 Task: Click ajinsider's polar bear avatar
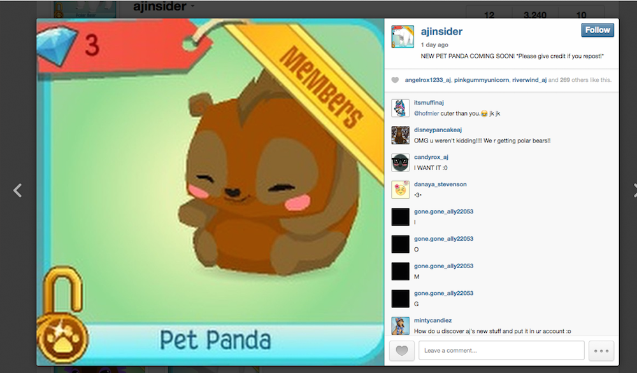click(403, 36)
